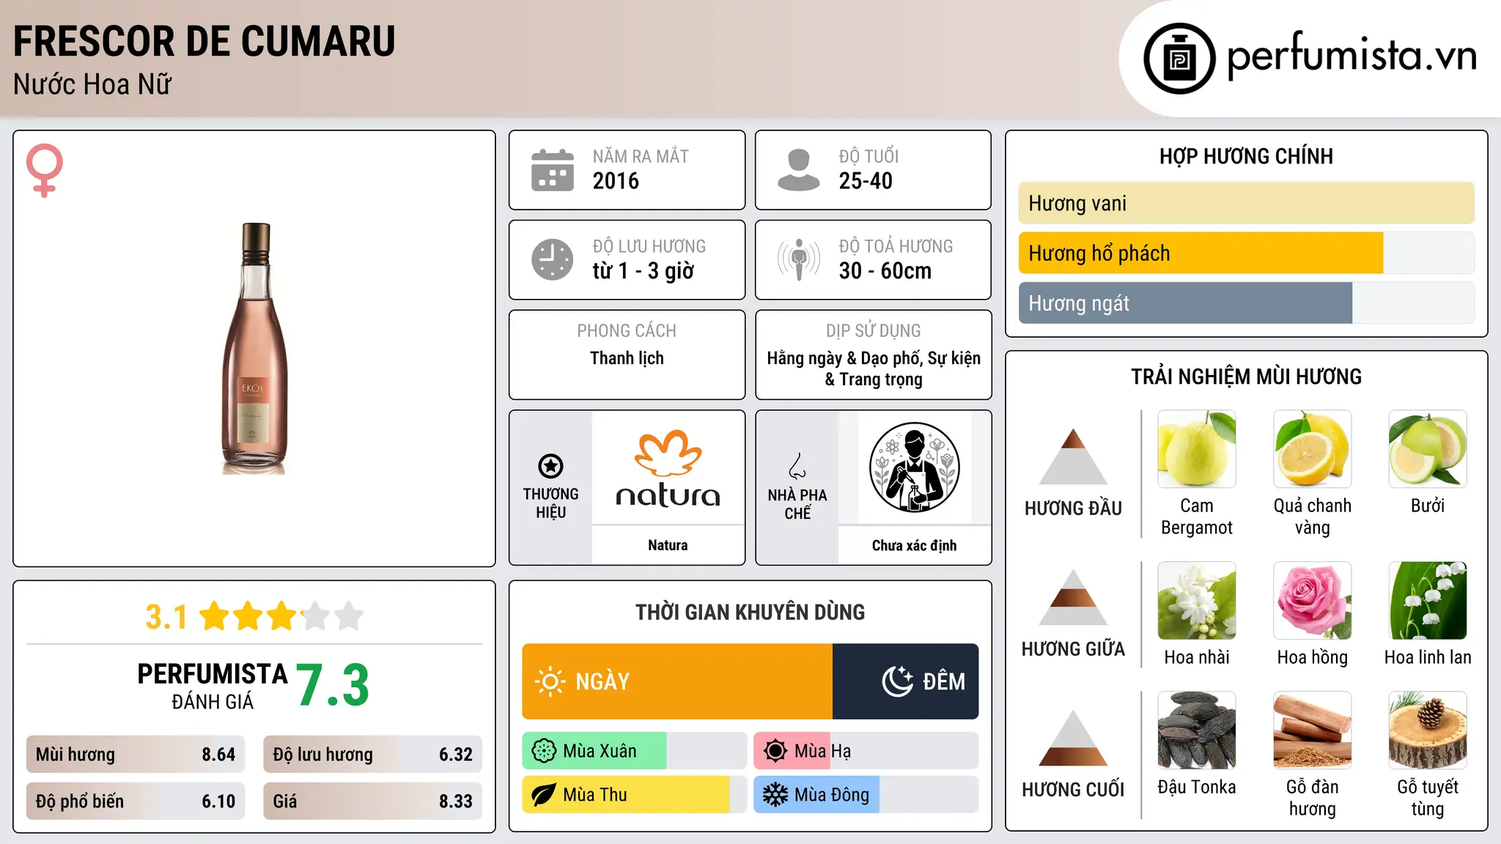
Task: Click the Độ lưu hương 6.32 score bar
Action: point(372,754)
